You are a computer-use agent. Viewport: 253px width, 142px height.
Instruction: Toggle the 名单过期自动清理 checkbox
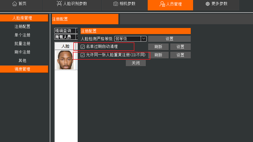[x=82, y=47]
